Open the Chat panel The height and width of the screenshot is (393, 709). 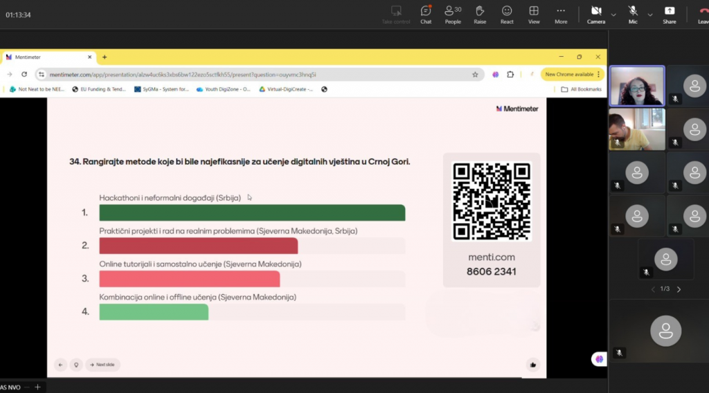coord(425,14)
